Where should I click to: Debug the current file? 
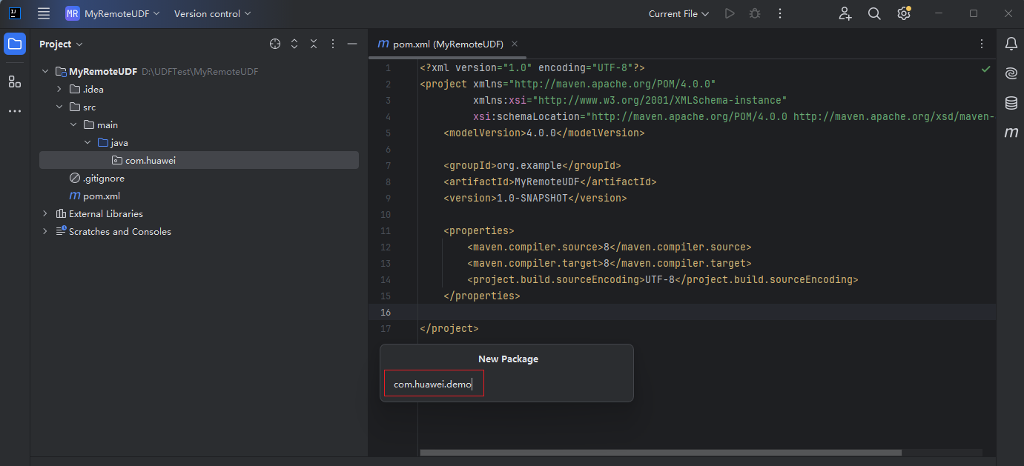755,13
